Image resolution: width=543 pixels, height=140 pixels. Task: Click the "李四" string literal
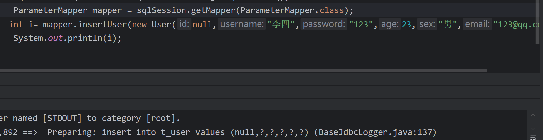point(281,25)
